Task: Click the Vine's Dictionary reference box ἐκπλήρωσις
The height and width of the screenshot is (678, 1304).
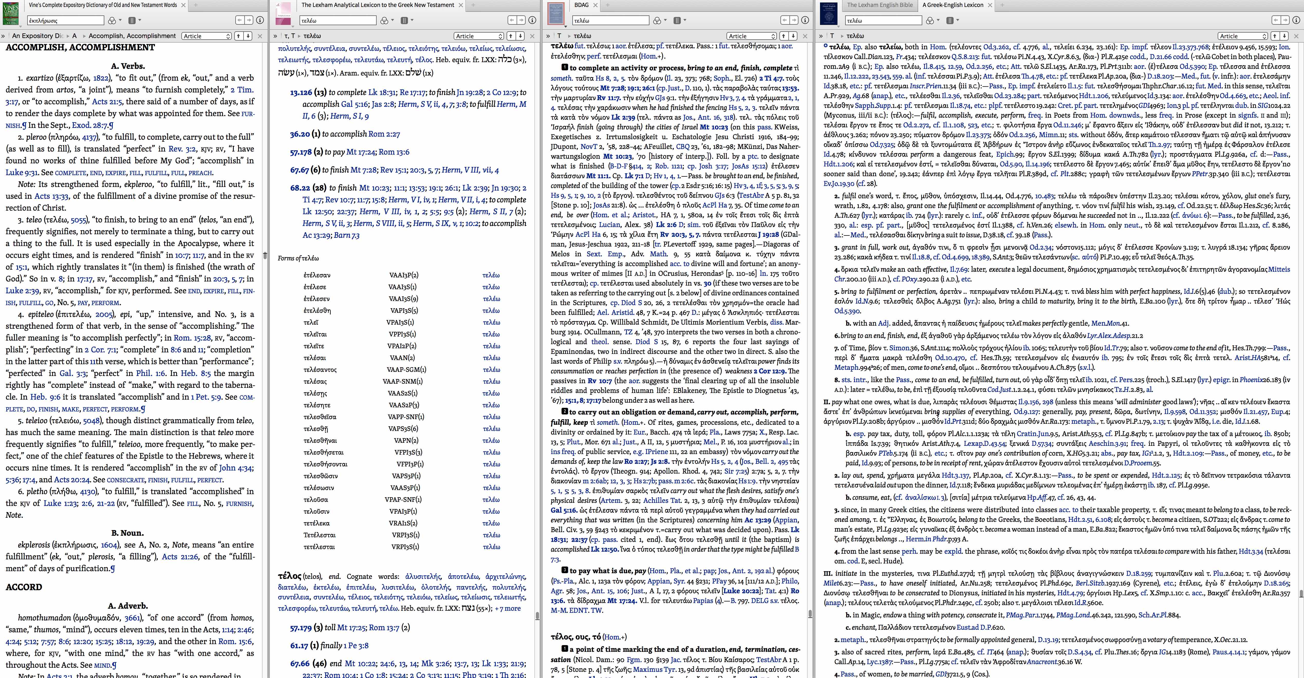Action: (66, 21)
